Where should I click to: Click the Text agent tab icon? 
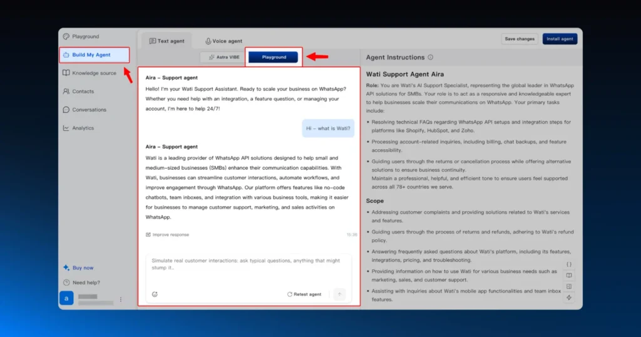153,41
